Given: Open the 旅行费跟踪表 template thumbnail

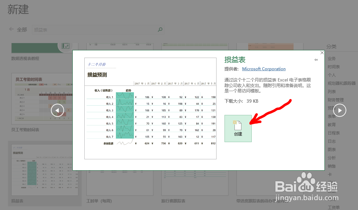Looking at the screenshot, I should coord(195,184).
